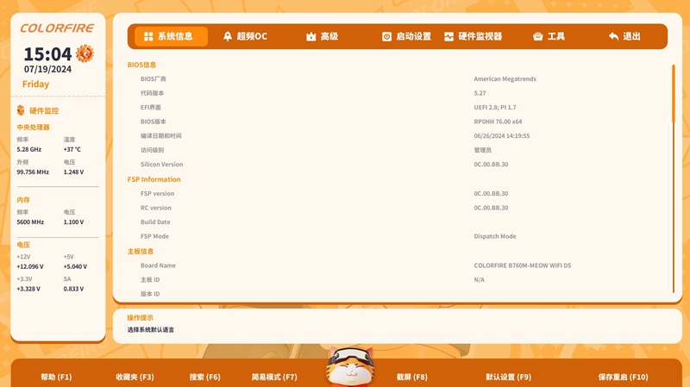Viewport: 690px width, 387px height.
Task: Click the vertical scrollbar in the info panel
Action: pyautogui.click(x=673, y=172)
